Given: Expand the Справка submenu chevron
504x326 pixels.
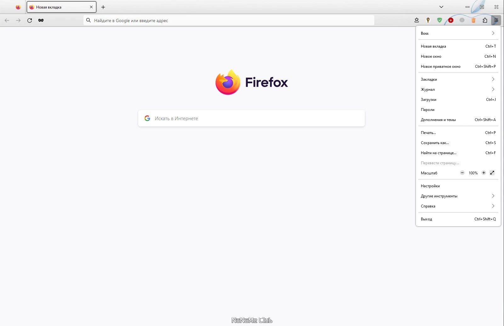Looking at the screenshot, I should [493, 206].
